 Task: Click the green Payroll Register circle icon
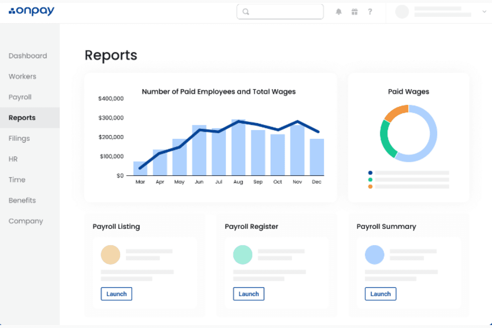point(243,255)
